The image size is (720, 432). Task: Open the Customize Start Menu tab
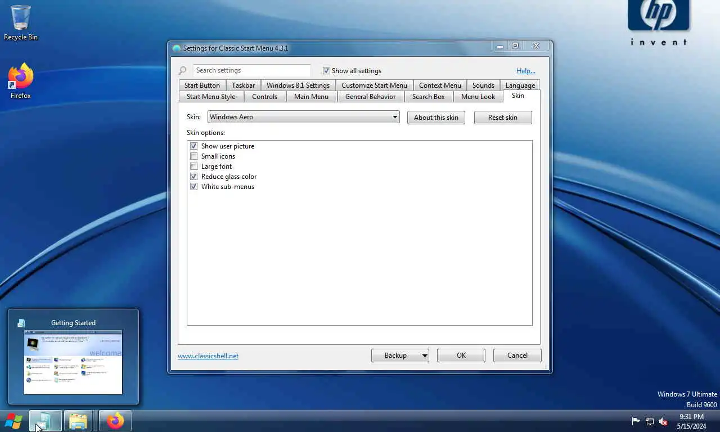(374, 85)
